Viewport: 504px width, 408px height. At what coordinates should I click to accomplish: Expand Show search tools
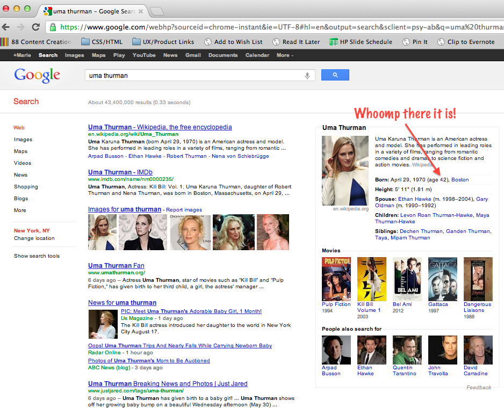[37, 256]
